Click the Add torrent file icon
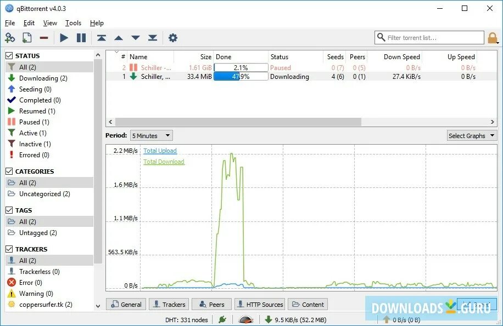The height and width of the screenshot is (326, 503). point(27,38)
